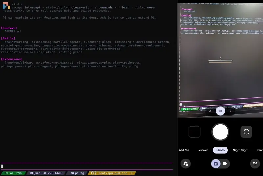Click 'using-git-worktrees' skill text
This screenshot has height=176, width=263.
(x=103, y=49)
